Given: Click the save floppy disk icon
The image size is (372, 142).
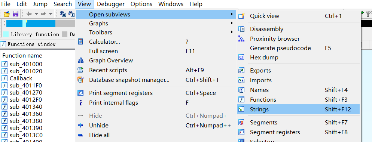Looking at the screenshot, I should click(x=16, y=14).
